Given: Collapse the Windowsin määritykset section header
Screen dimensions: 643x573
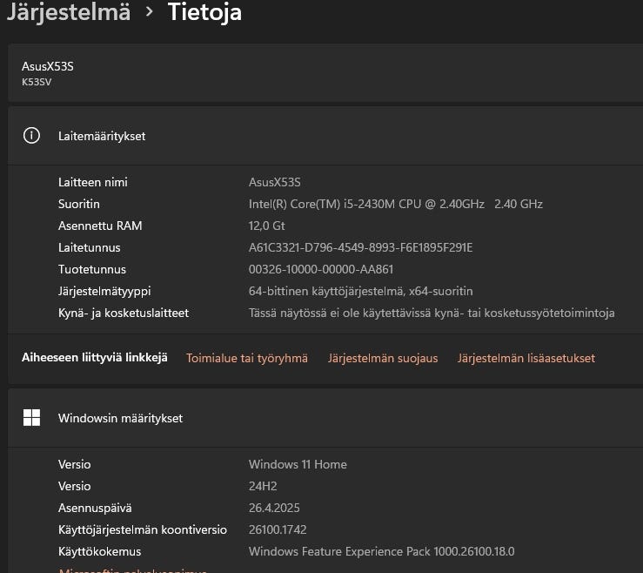Looking at the screenshot, I should [322, 418].
